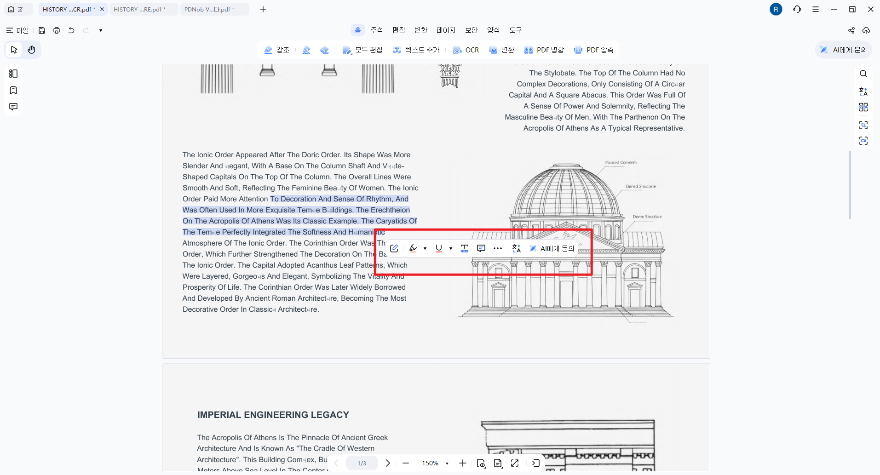This screenshot has height=475, width=880.
Task: Show the bookmarks panel in left sidebar
Action: (x=13, y=90)
